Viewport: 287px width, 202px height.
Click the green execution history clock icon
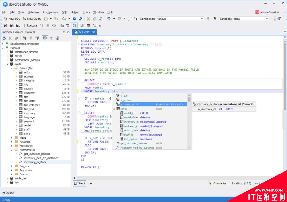(54, 25)
